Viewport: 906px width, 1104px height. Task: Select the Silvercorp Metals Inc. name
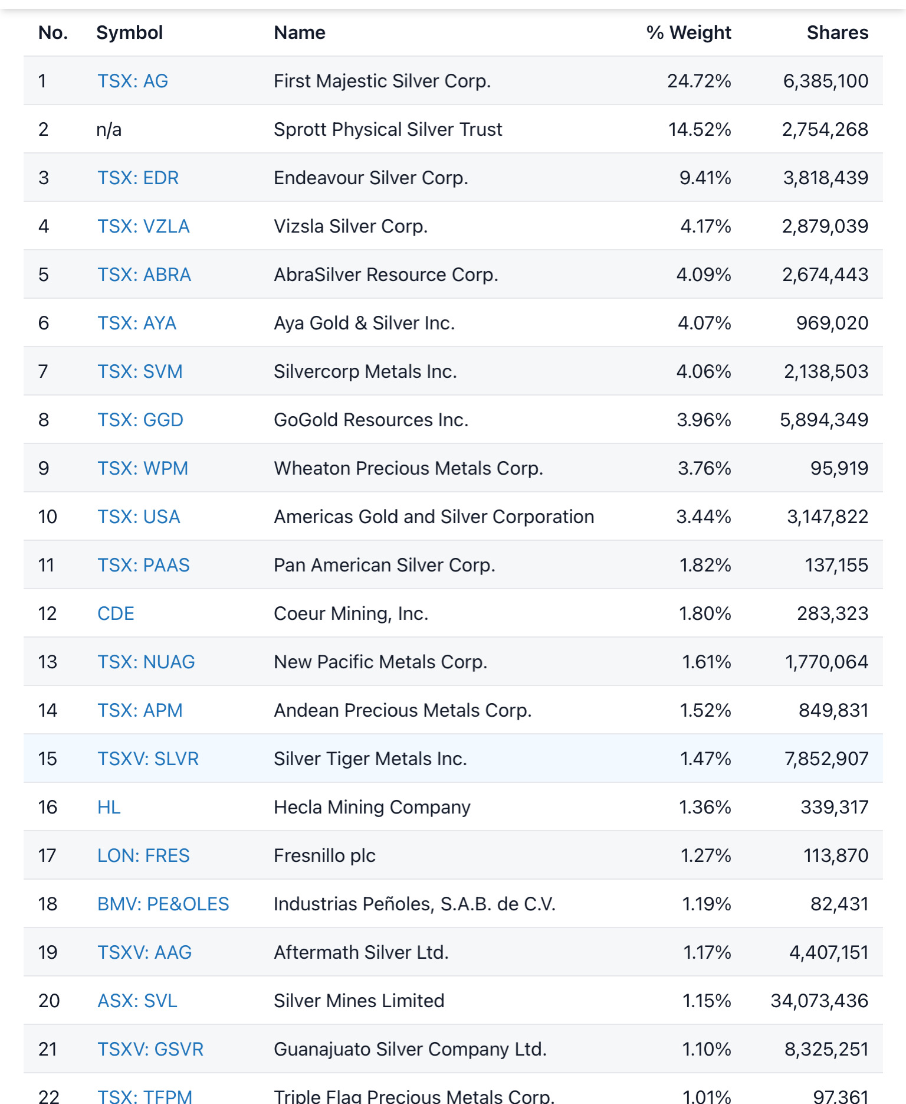pos(366,371)
